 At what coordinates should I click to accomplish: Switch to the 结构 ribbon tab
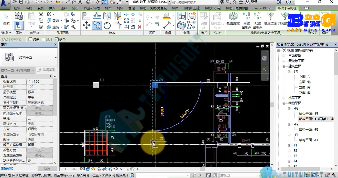point(29,8)
